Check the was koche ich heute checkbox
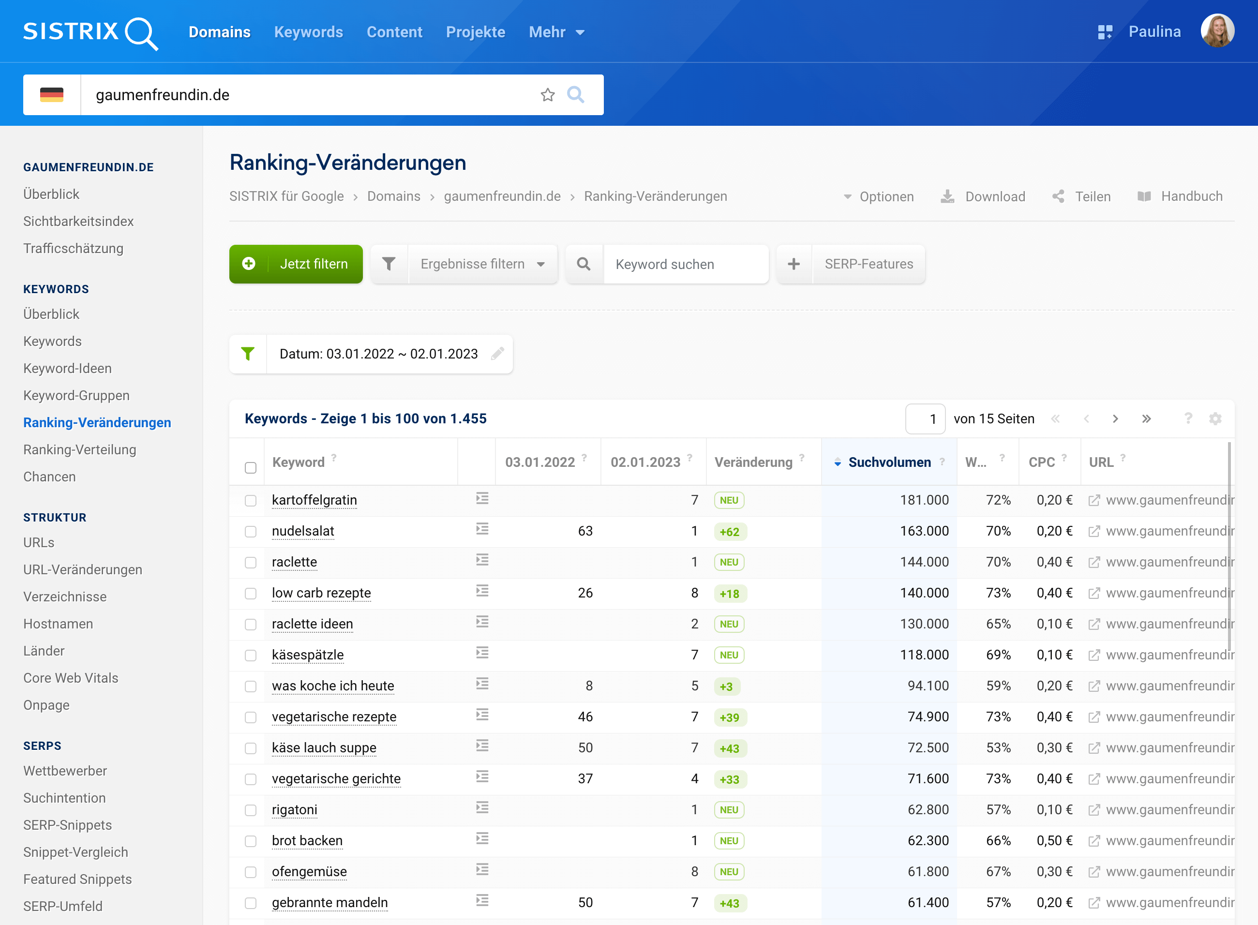This screenshot has width=1258, height=925. (250, 686)
